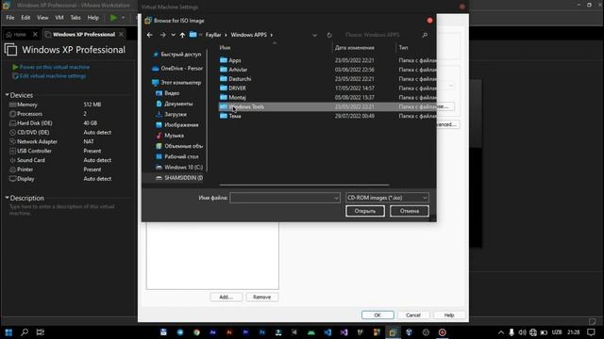Click Help in Virtual Machine Settings
This screenshot has height=339, width=604.
pos(449,315)
